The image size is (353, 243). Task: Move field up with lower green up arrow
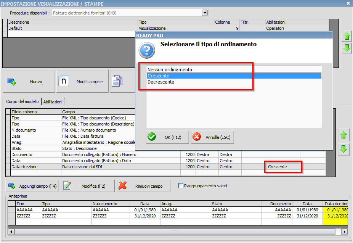click(x=343, y=135)
